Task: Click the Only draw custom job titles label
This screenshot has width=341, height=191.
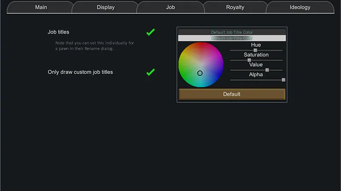Action: click(x=80, y=72)
